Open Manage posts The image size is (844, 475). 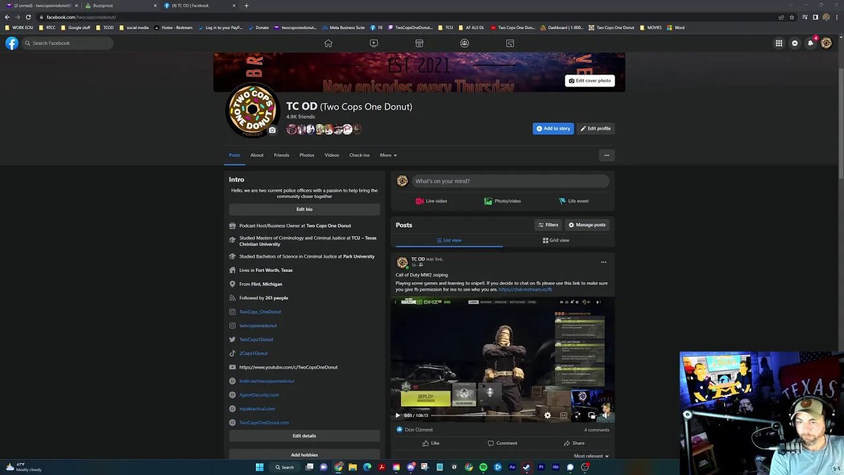587,225
